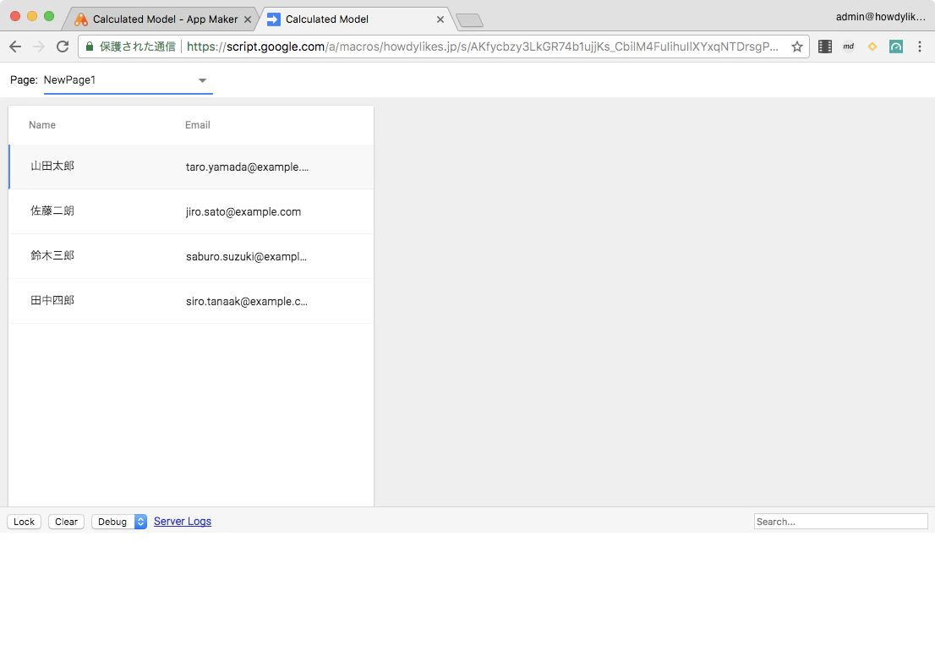
Task: Click the siro.tanaak@example email cell
Action: [x=247, y=301]
